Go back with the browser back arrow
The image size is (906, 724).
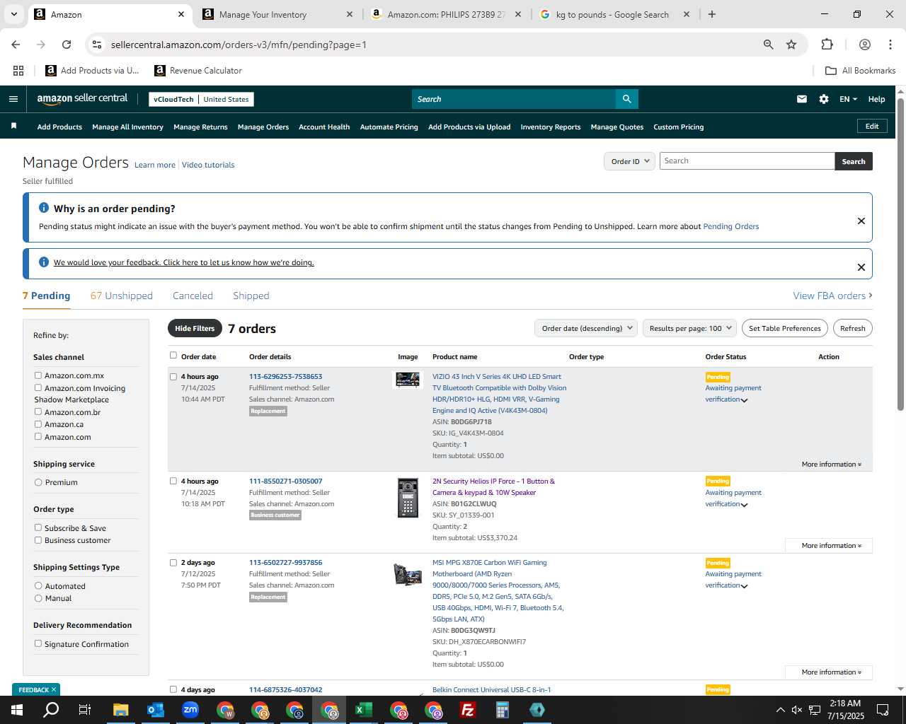coord(16,45)
